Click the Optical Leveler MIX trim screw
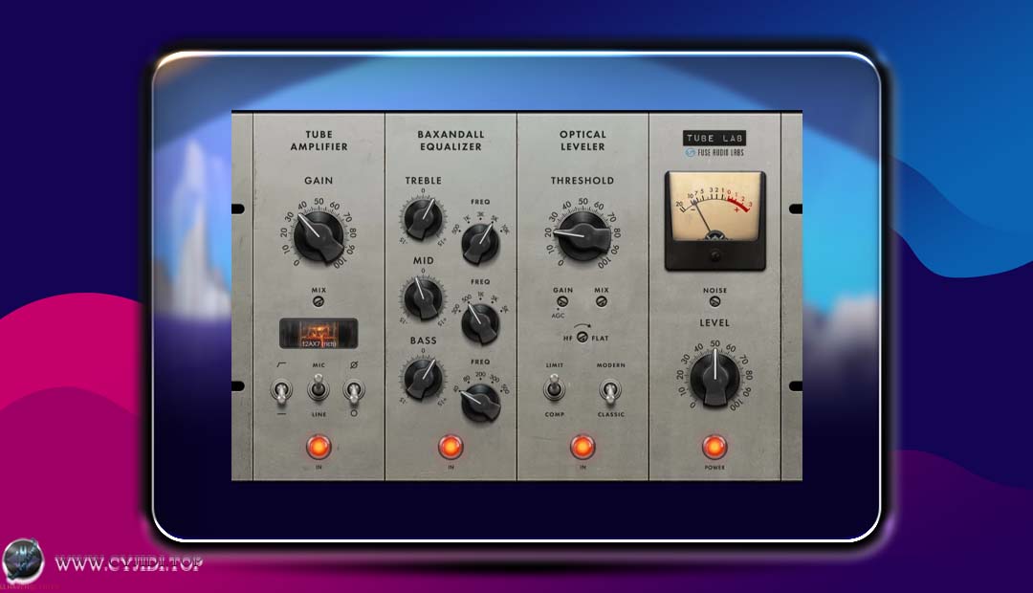The height and width of the screenshot is (593, 1033). point(603,299)
